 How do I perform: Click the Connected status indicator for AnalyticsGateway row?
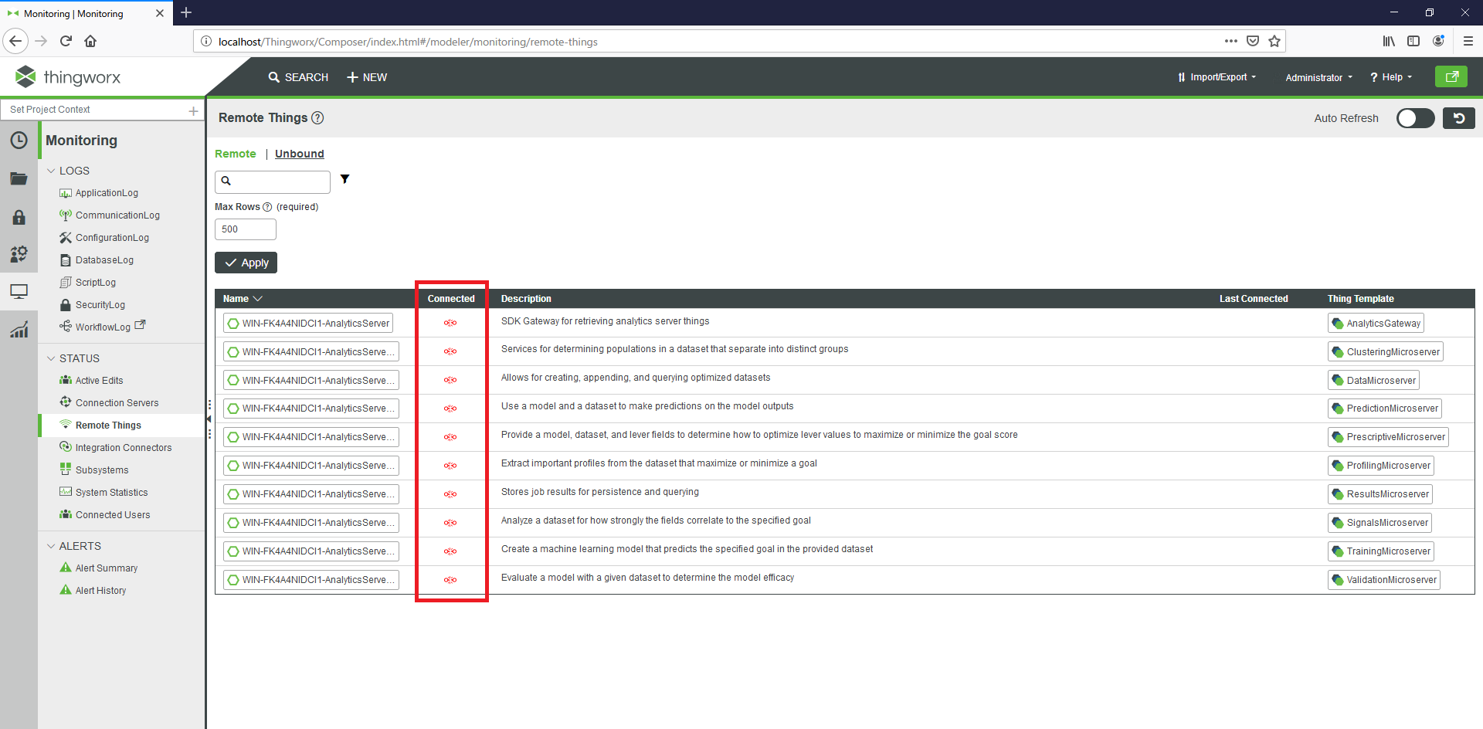(x=450, y=323)
